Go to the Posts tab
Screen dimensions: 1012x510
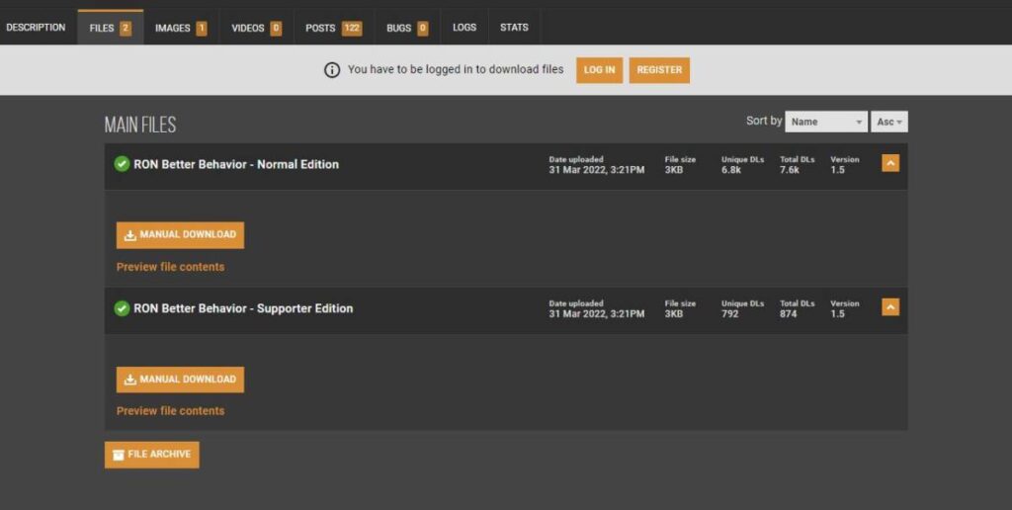(333, 28)
